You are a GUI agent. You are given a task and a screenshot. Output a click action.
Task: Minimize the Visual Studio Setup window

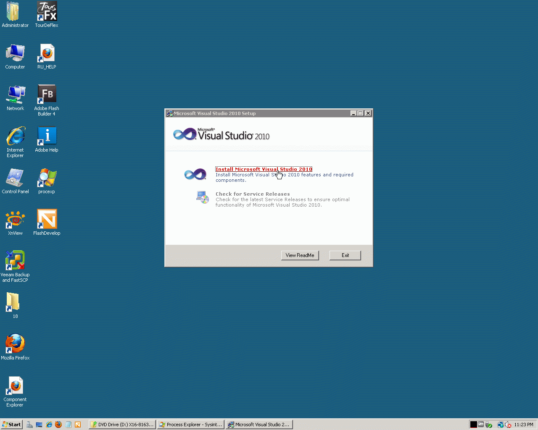coord(354,113)
